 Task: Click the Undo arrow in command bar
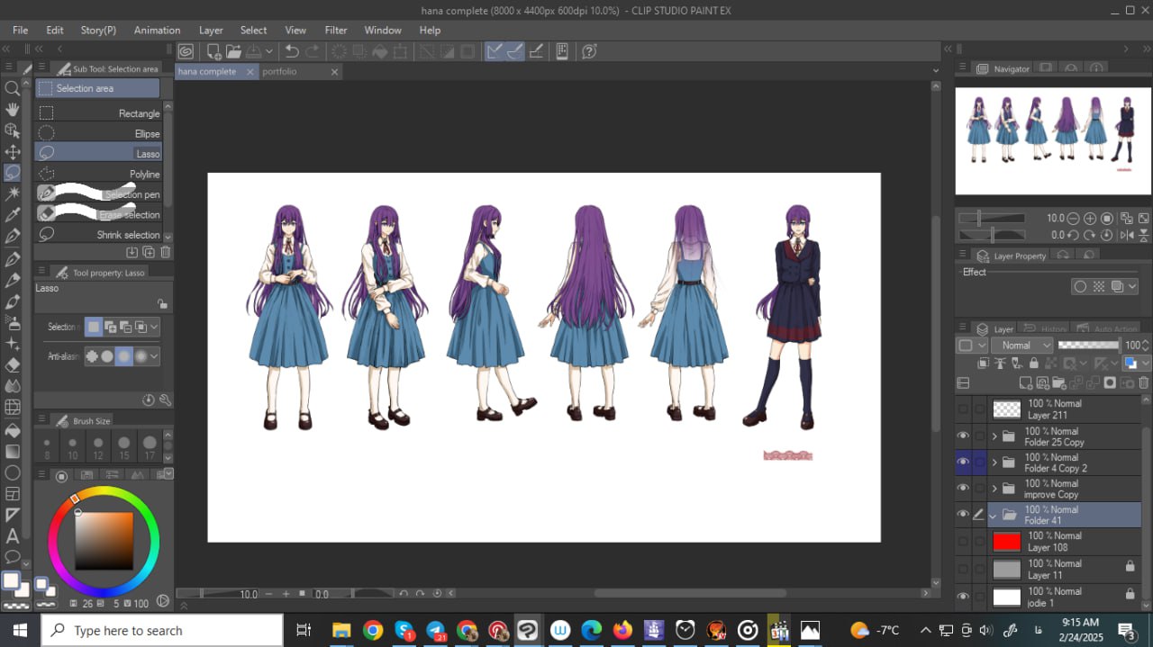point(292,51)
